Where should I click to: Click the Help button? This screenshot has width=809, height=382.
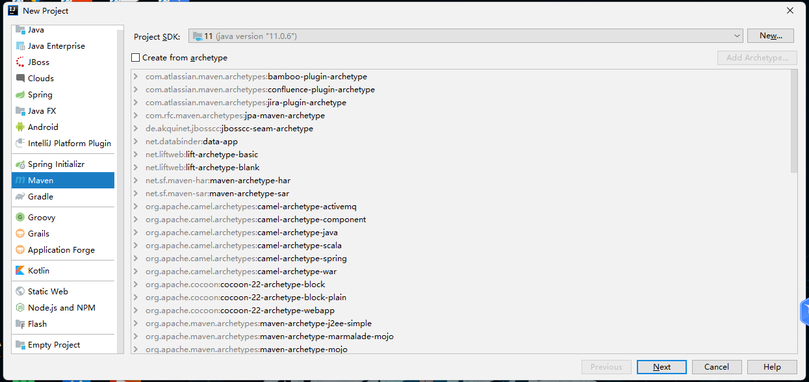[772, 367]
